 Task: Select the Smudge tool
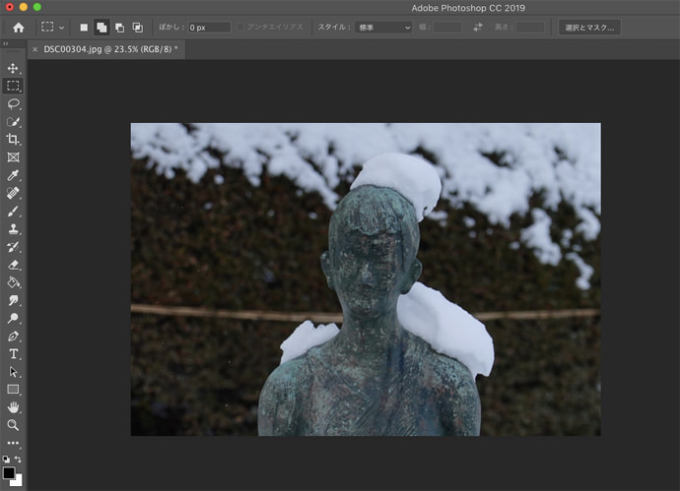click(13, 300)
